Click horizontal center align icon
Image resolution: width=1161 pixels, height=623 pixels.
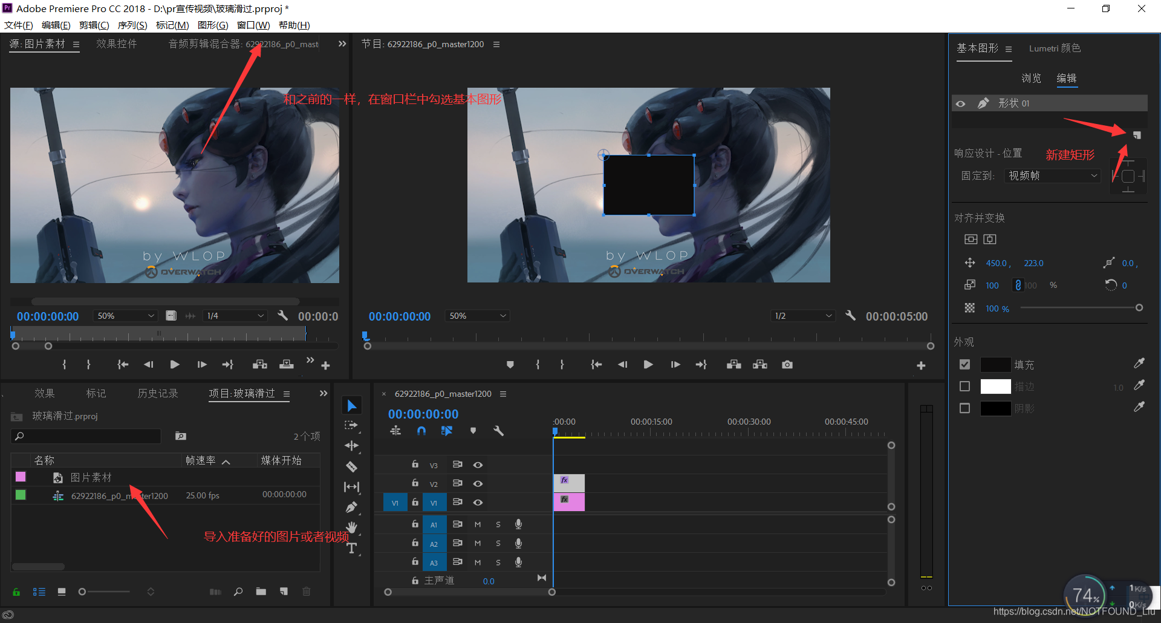pos(990,239)
